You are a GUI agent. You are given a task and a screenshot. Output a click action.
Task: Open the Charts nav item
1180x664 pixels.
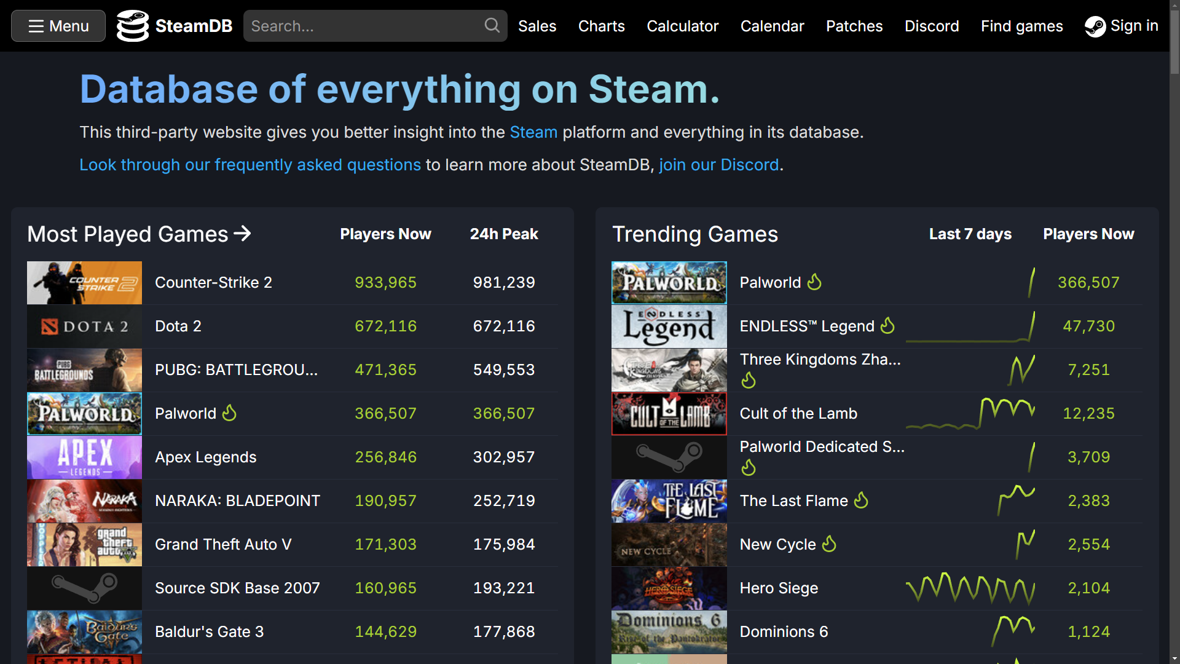click(x=602, y=26)
